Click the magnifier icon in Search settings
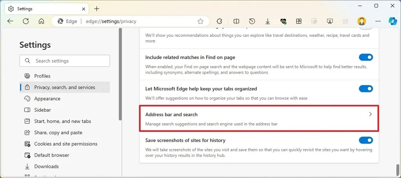Viewport: 401px width, 178px height. (x=27, y=61)
